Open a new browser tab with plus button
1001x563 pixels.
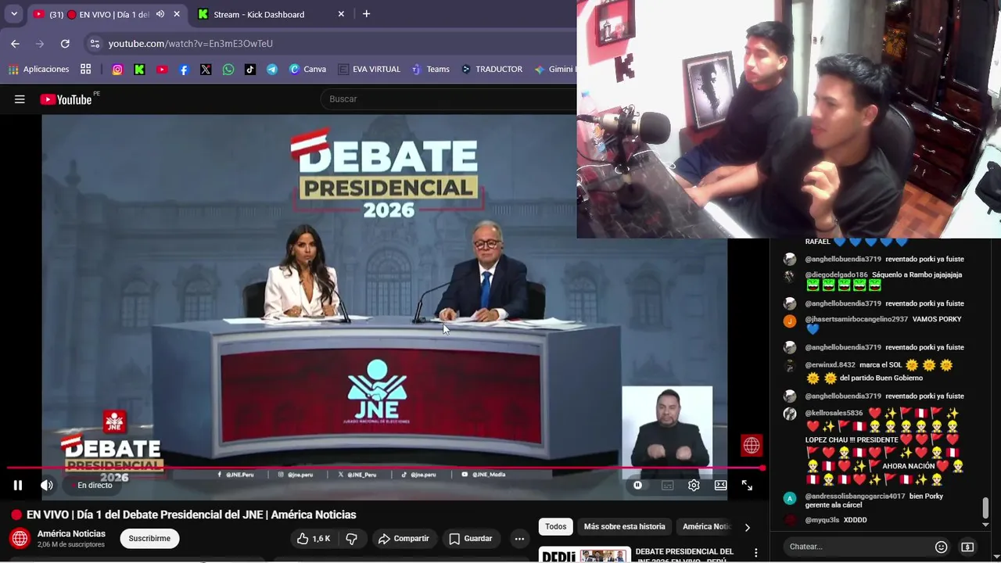366,14
